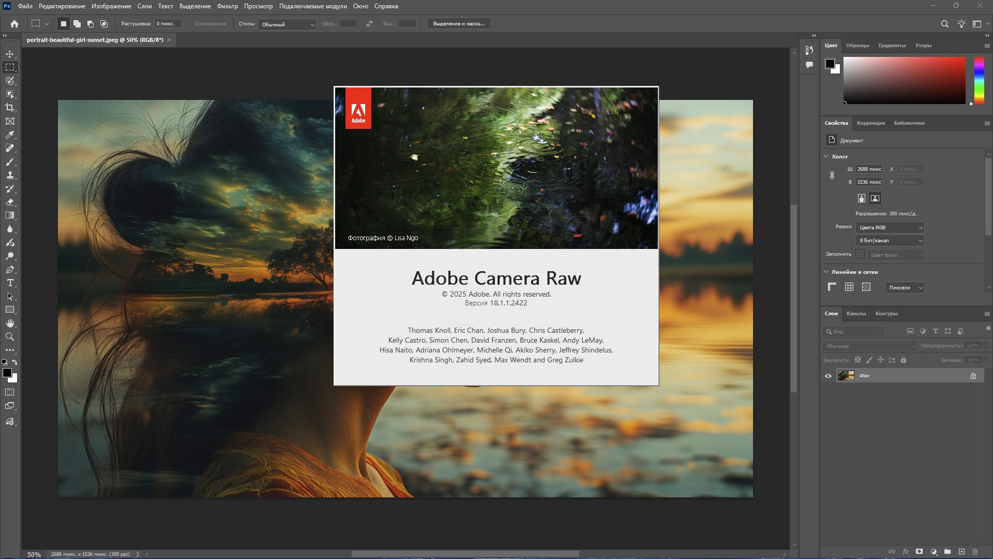Click the Выделение и маска button
This screenshot has height=559, width=993.
[459, 24]
